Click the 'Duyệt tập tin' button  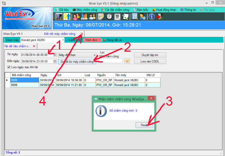click(x=150, y=55)
